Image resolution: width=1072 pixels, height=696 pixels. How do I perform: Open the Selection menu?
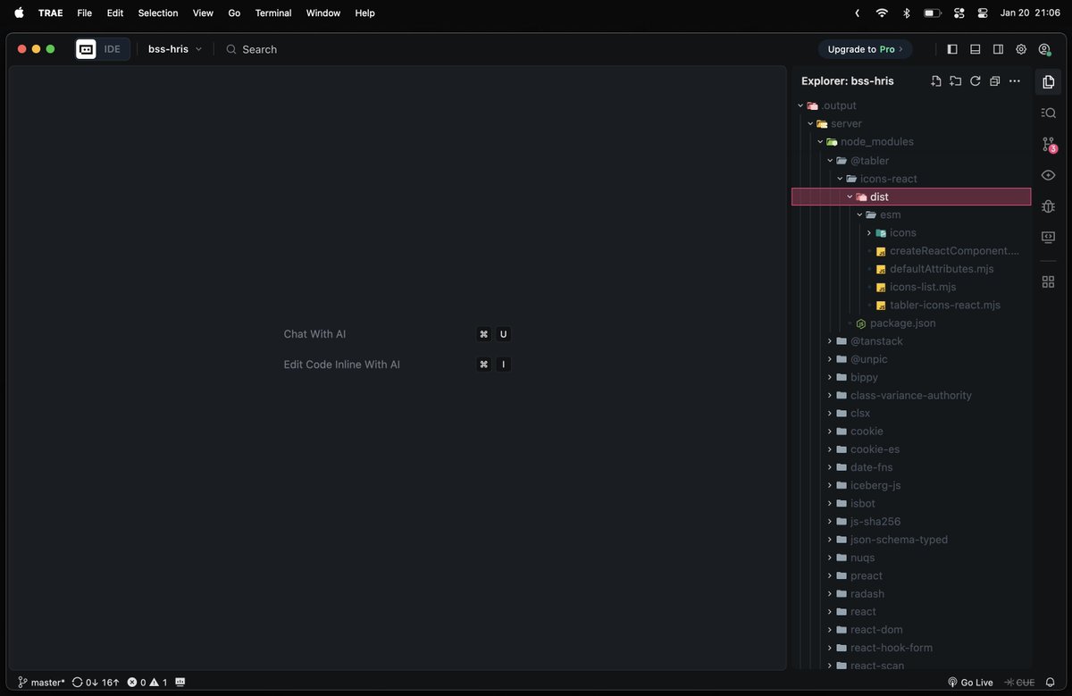click(158, 13)
